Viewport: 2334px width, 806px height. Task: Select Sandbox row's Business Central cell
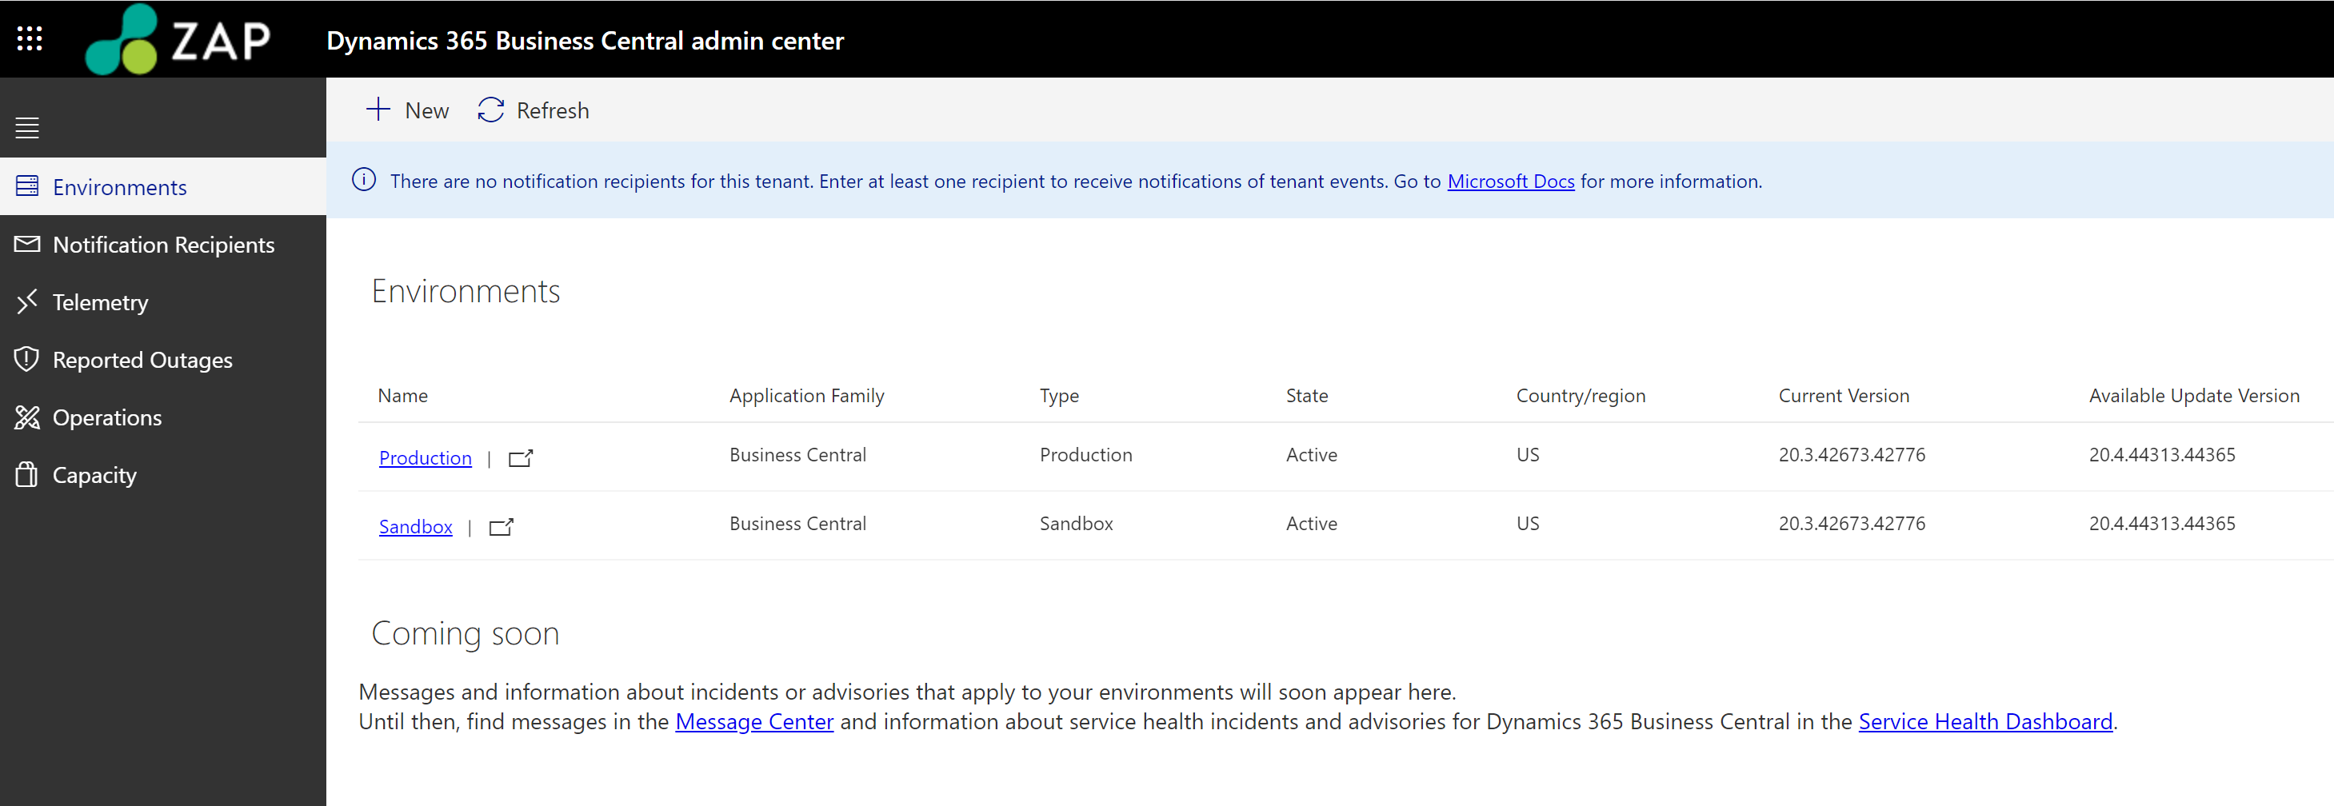coord(797,524)
